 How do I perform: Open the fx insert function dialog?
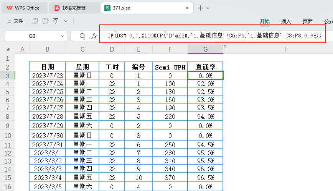tap(94, 36)
